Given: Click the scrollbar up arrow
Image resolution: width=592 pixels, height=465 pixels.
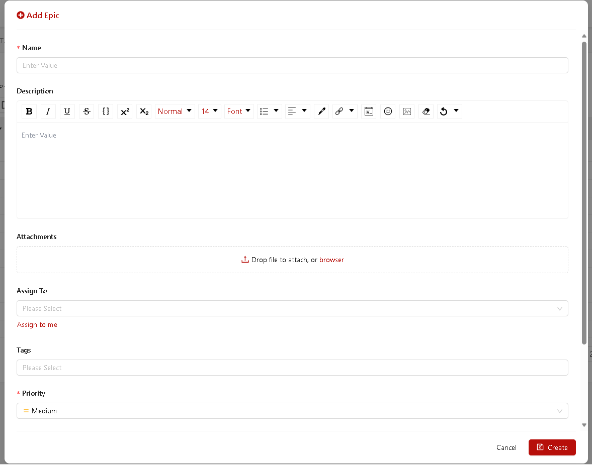Looking at the screenshot, I should coord(584,36).
